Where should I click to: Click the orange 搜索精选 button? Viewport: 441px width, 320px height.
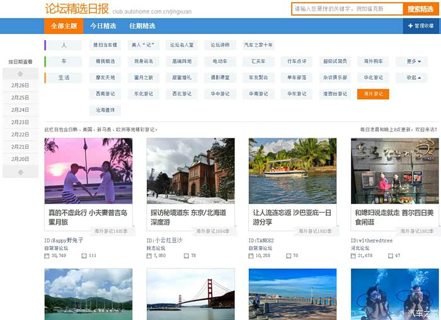point(420,9)
